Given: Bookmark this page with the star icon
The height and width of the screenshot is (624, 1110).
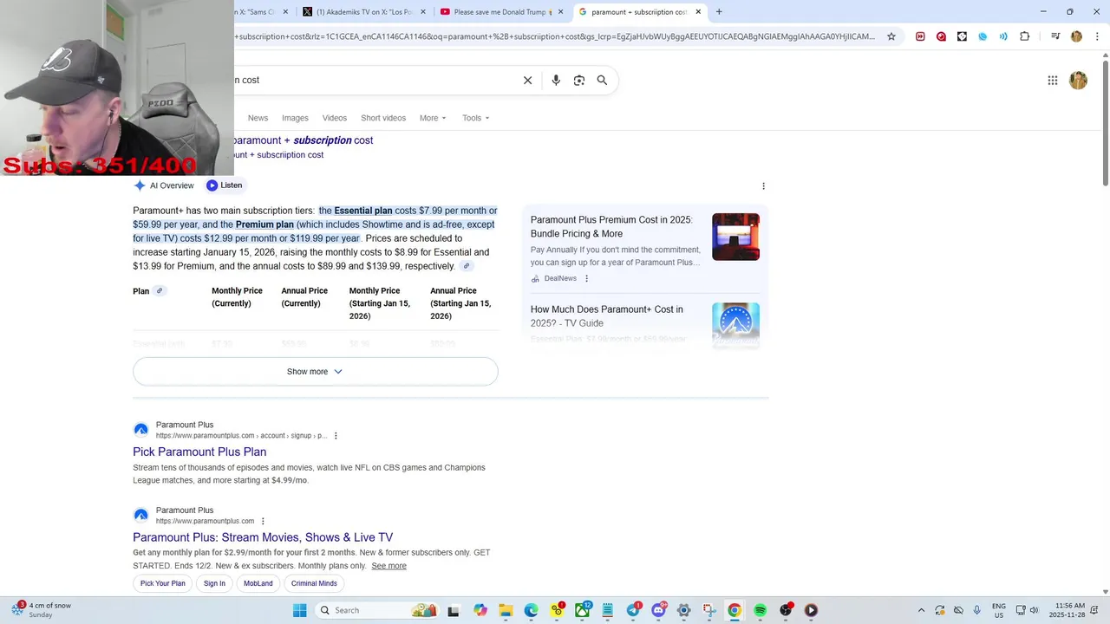Looking at the screenshot, I should point(891,36).
